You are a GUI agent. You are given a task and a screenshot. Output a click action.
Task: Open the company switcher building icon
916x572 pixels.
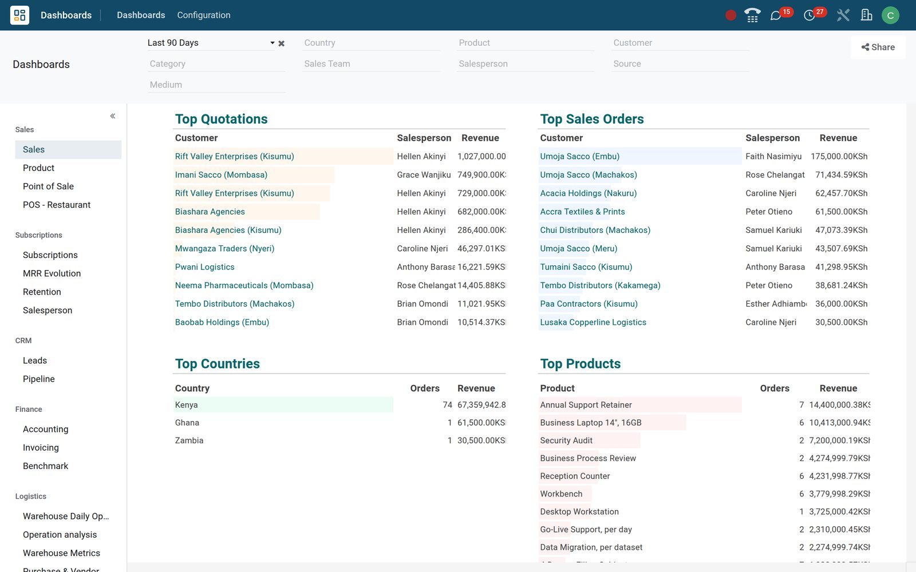[x=867, y=15]
